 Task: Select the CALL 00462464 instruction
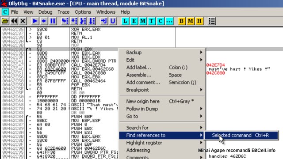click(88, 81)
